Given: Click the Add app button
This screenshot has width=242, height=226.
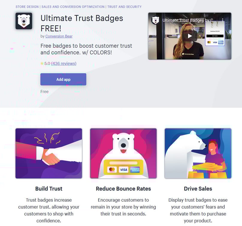Looking at the screenshot, I should (63, 79).
